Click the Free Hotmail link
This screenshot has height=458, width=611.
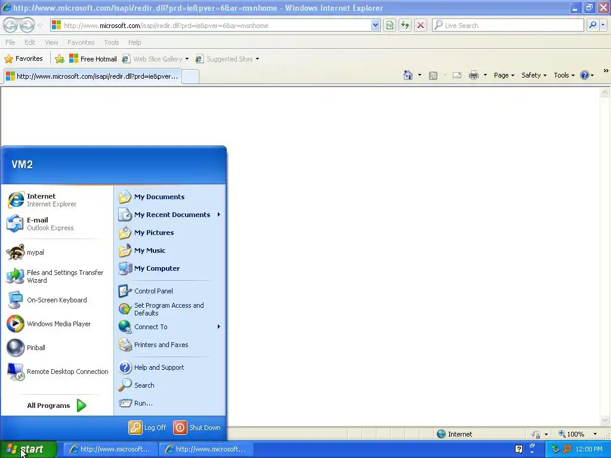click(x=92, y=59)
